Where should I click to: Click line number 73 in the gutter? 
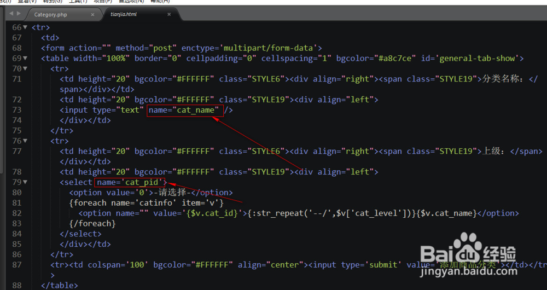17,110
